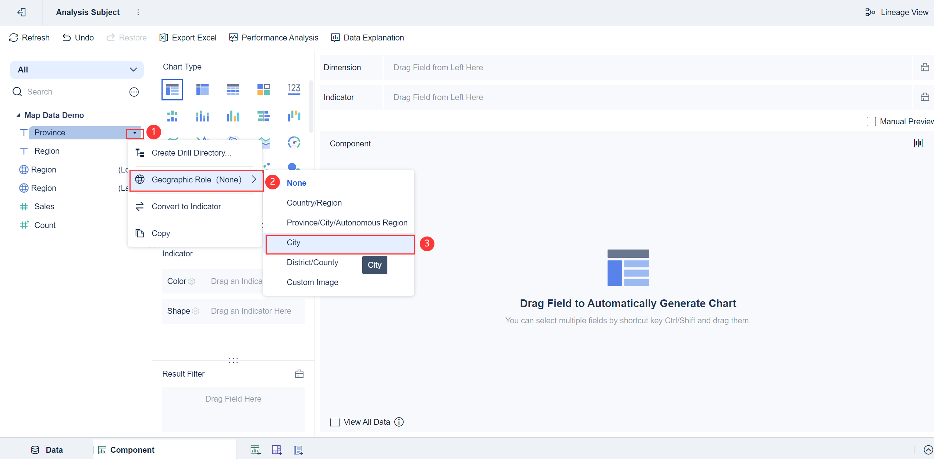Expand the All dataset dropdown
934x459 pixels.
(x=77, y=70)
